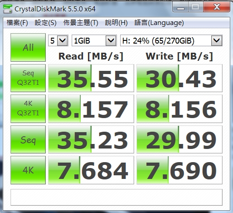
Task: Click the disabled maximize window button
Action: click(x=195, y=7)
